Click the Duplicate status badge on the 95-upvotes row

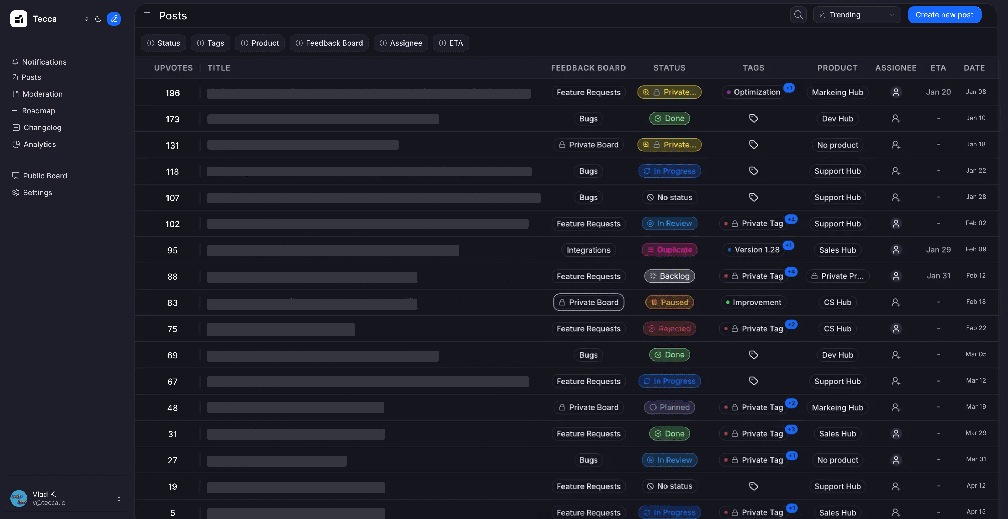coord(669,250)
